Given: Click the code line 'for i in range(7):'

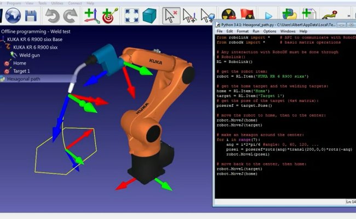Looking at the screenshot, I should (x=238, y=140).
